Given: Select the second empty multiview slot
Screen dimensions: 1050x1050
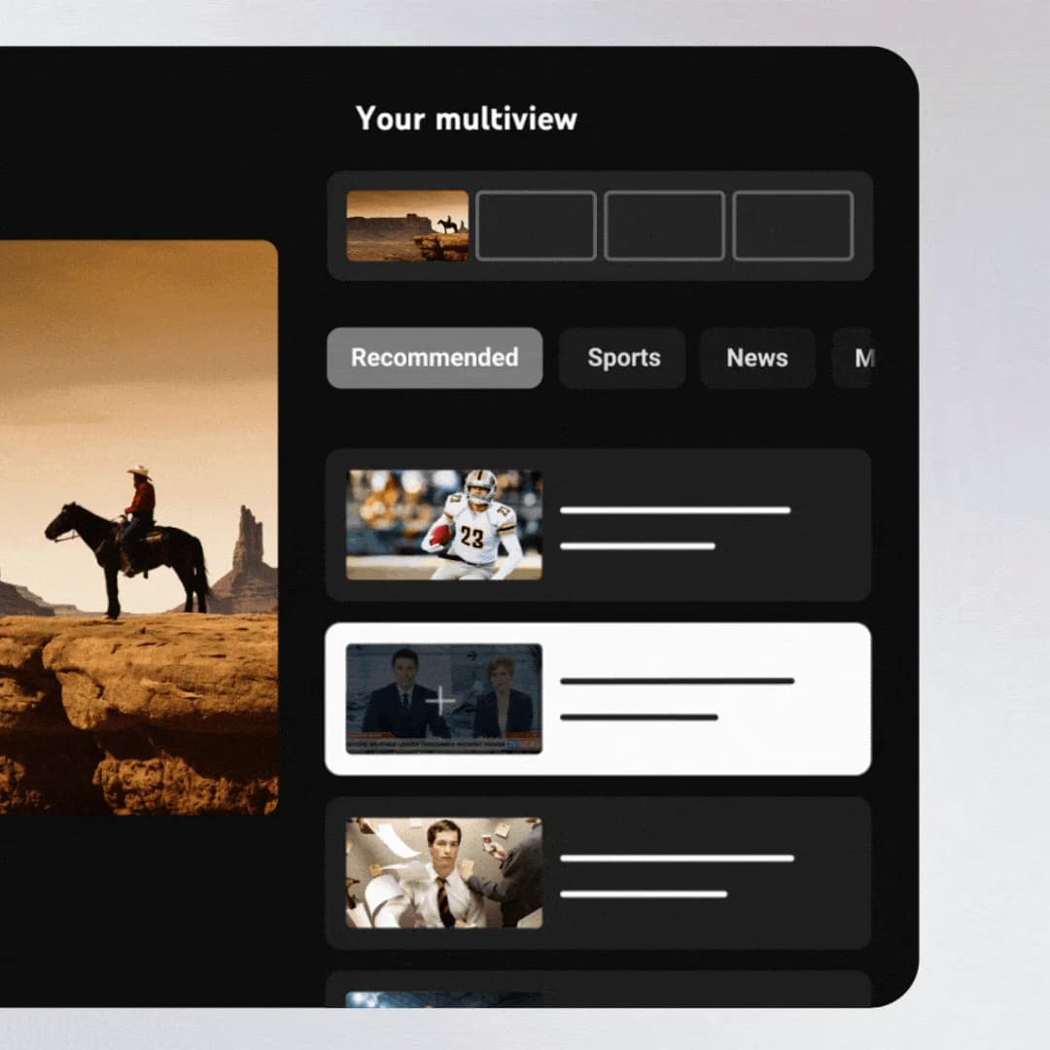Looking at the screenshot, I should tap(536, 226).
